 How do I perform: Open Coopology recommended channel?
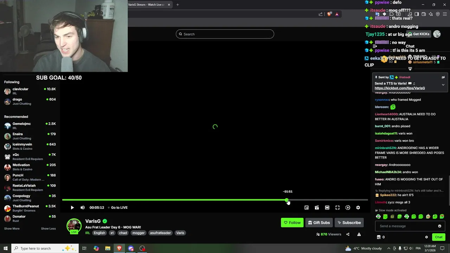[30, 198]
